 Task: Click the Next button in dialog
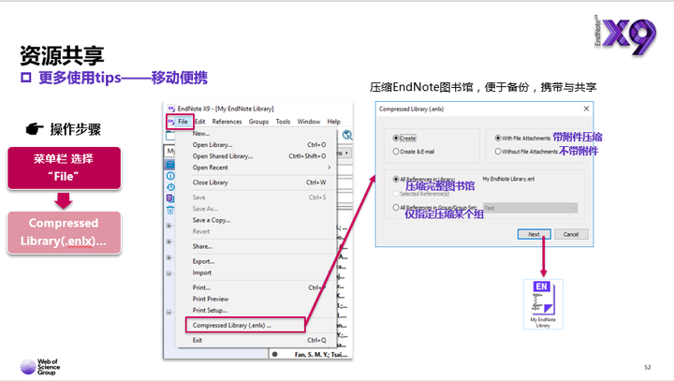point(534,234)
